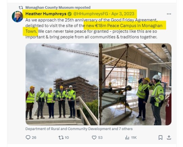Click the reply comment icon
Viewport: 183px width, 147px height.
pyautogui.click(x=28, y=138)
